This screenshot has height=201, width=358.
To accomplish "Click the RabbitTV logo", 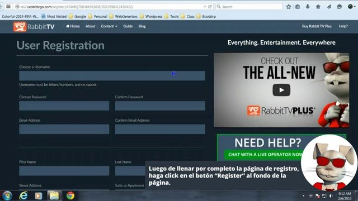I will coord(34,27).
